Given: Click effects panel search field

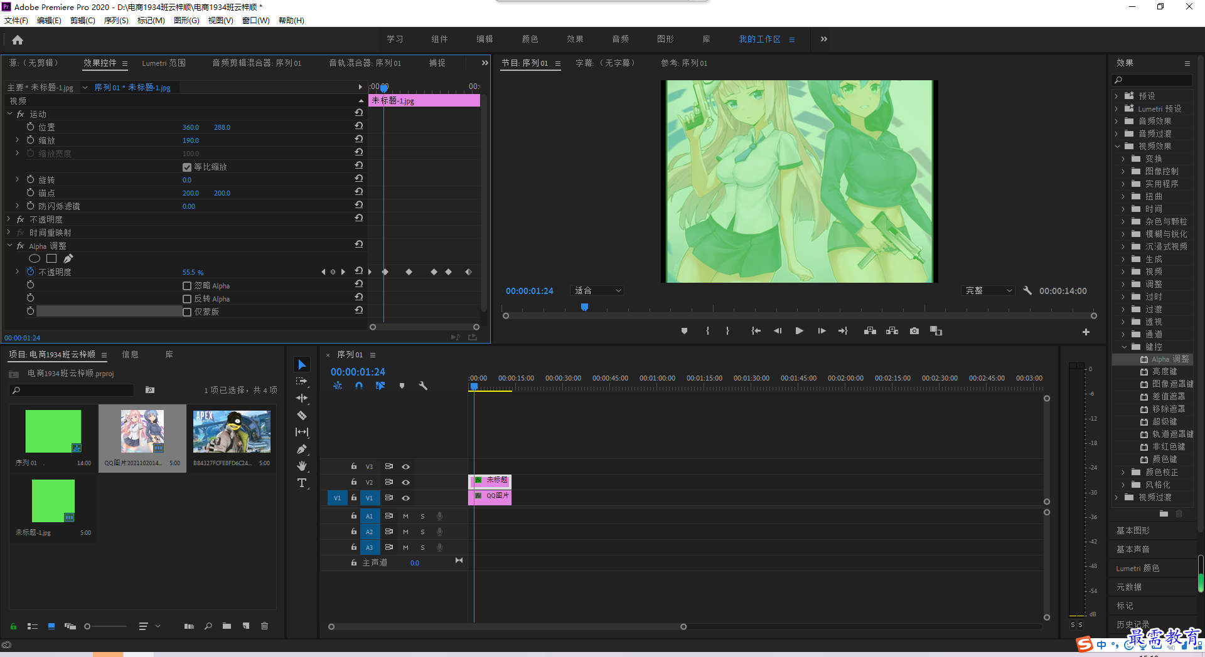Looking at the screenshot, I should tap(1152, 80).
